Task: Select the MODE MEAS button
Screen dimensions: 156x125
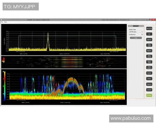Action: pyautogui.click(x=149, y=62)
